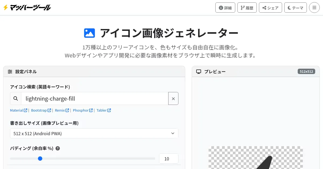Open the Tabler icons link
This screenshot has height=169, width=323.
(x=104, y=110)
